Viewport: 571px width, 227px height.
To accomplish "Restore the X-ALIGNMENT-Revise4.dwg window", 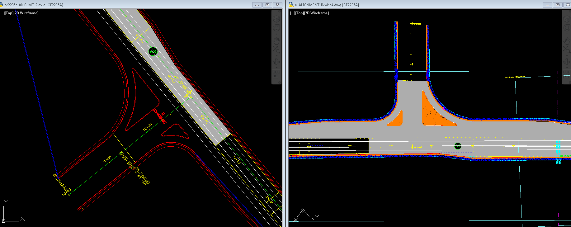I will [558, 5].
